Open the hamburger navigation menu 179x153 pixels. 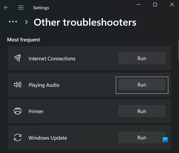pyautogui.click(x=21, y=8)
